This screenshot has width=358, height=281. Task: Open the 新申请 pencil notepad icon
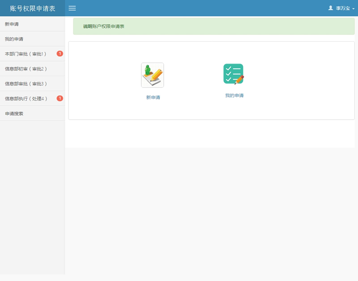point(153,75)
